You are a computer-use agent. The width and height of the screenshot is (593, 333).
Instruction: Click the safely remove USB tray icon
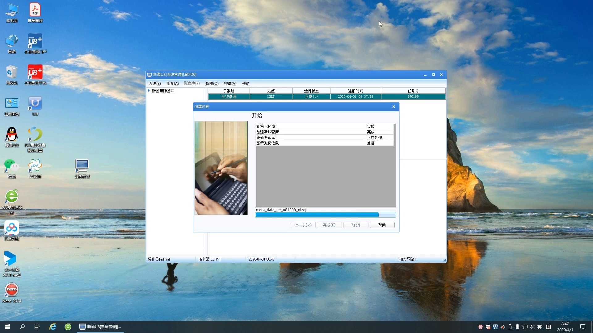pos(510,327)
